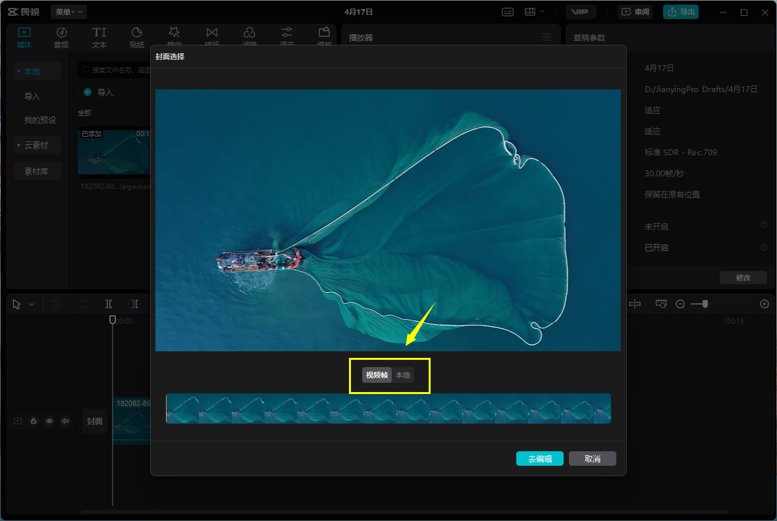The image size is (777, 521).
Task: Mute the track using the speaker icon
Action: (65, 421)
